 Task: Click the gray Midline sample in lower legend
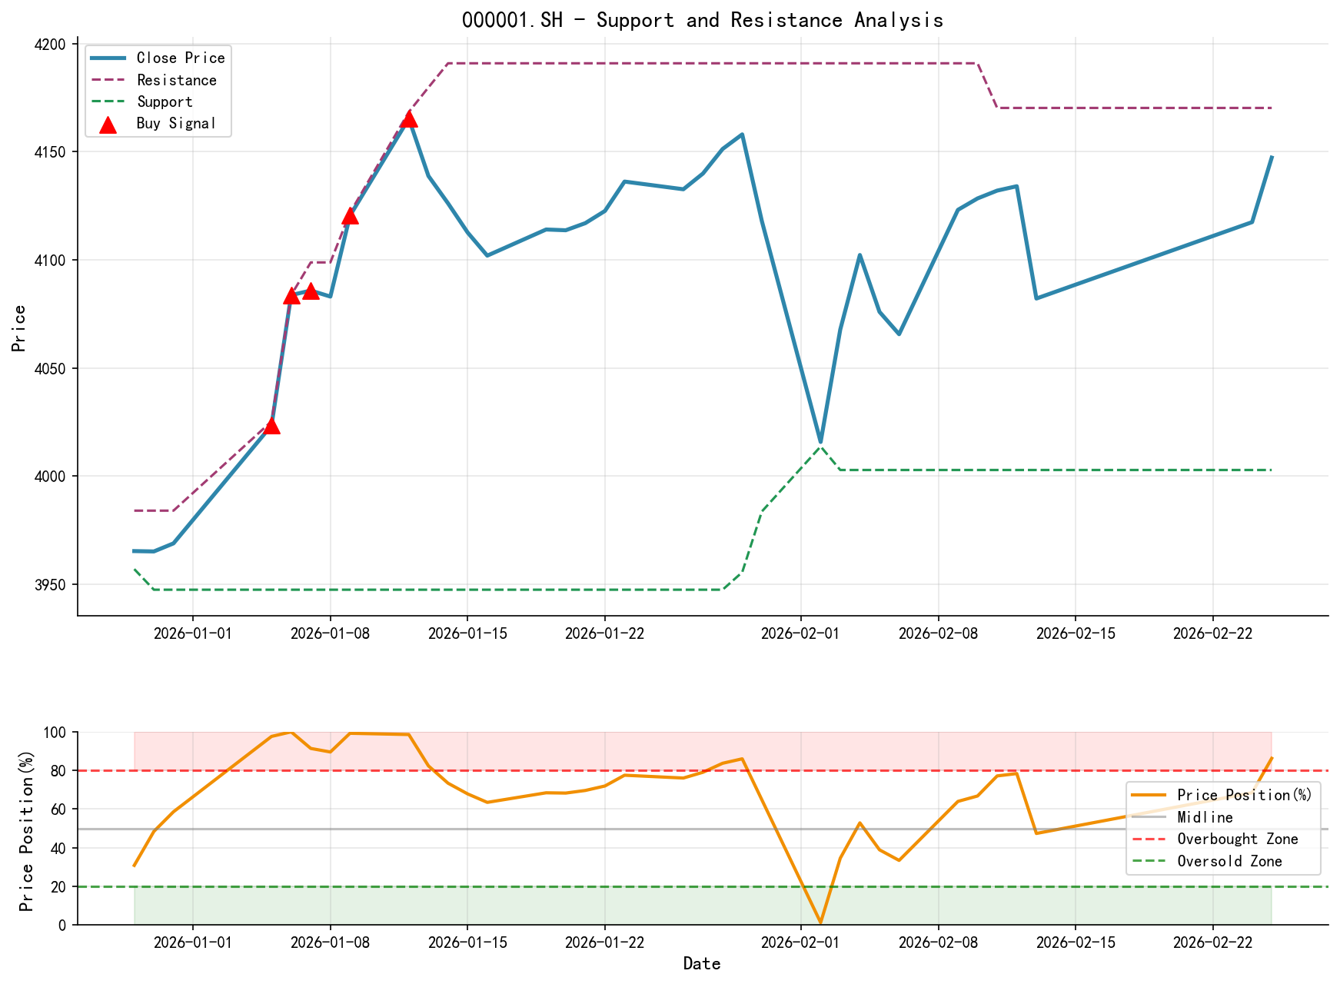1150,818
